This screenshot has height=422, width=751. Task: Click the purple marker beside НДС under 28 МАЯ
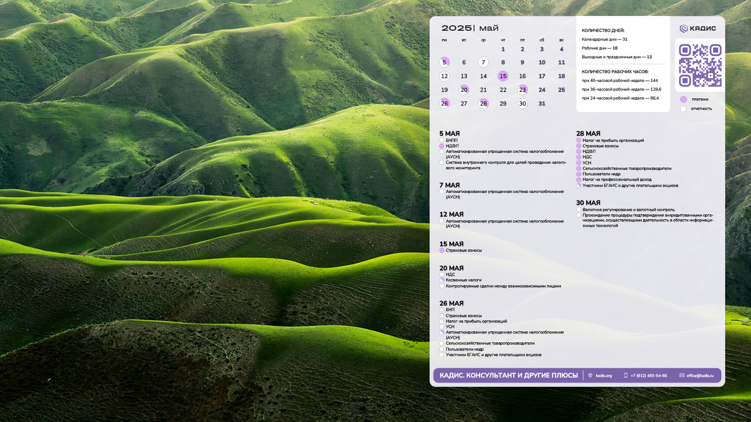pyautogui.click(x=578, y=157)
